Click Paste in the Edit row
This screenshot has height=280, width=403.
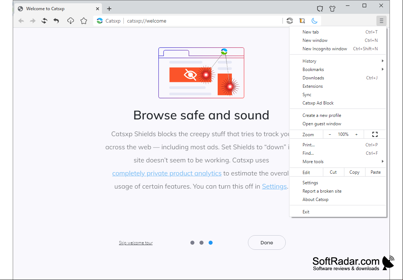[x=375, y=172]
